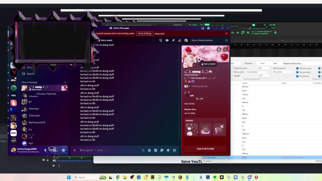The image size is (322, 181).
Task: Toggle Mouse clicks checkbox in macro recorder
Action: (297, 72)
